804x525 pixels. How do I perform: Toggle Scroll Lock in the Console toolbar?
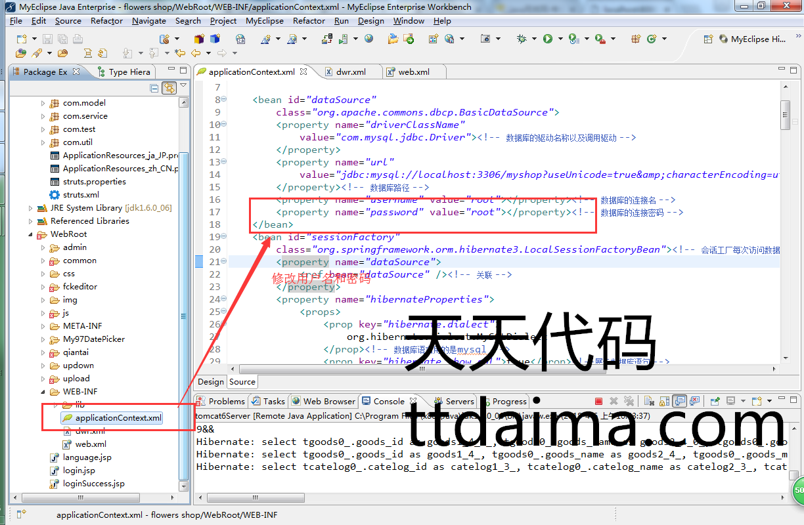[665, 401]
